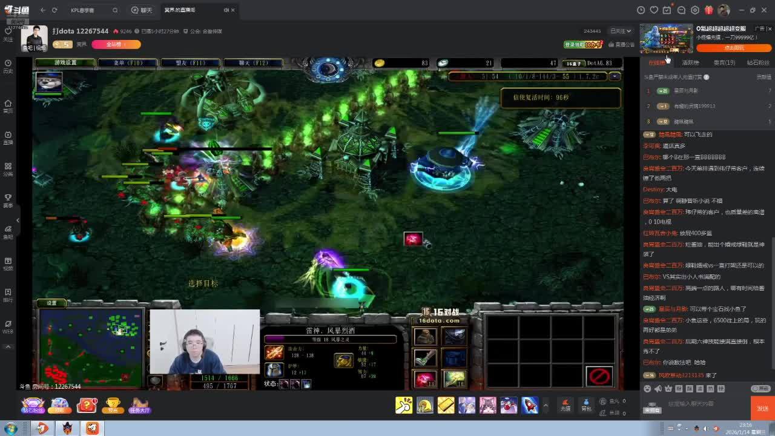Open the 直播 icon in left sidebar
Screen dimensions: 775x436
coord(8,137)
